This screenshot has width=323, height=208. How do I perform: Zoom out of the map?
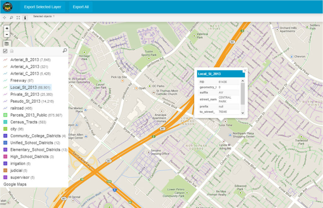pos(7,34)
